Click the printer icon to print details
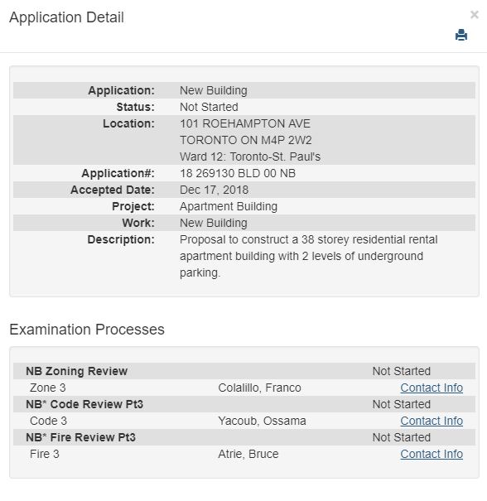Screen dimensions: 487x501 (x=460, y=35)
